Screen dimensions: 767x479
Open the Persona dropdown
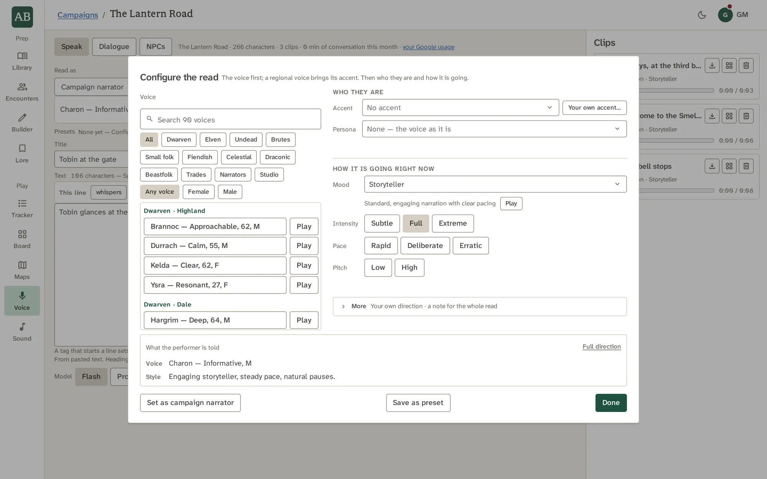494,129
